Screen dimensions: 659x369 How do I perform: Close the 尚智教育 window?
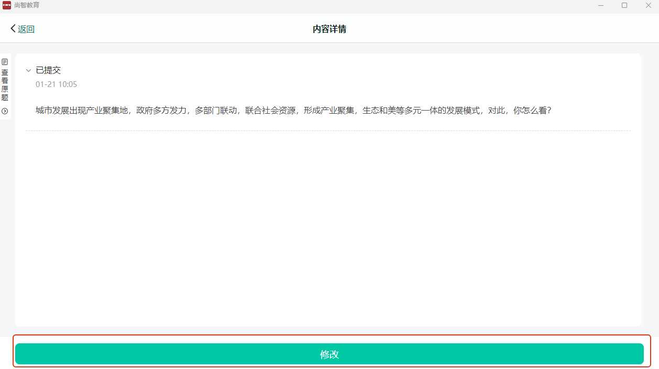(x=648, y=5)
